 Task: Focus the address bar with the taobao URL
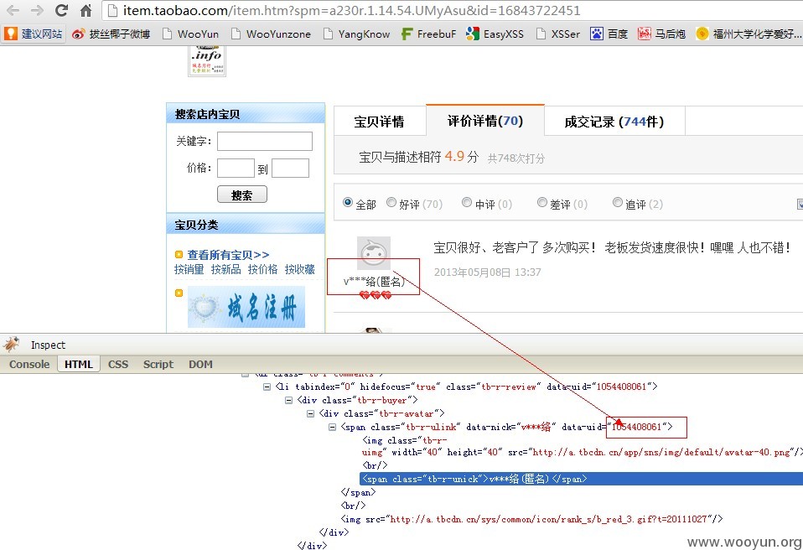point(453,10)
